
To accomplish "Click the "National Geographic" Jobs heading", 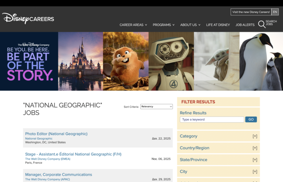I will tap(62, 109).
